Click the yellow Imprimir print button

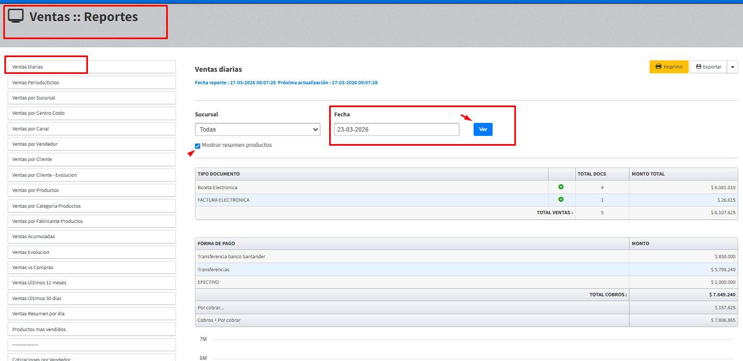(669, 67)
